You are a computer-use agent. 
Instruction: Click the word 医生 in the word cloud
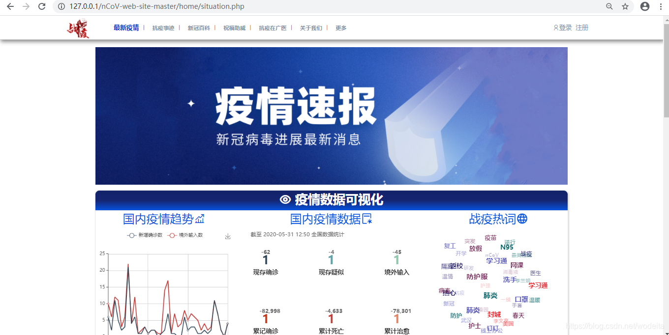536,273
